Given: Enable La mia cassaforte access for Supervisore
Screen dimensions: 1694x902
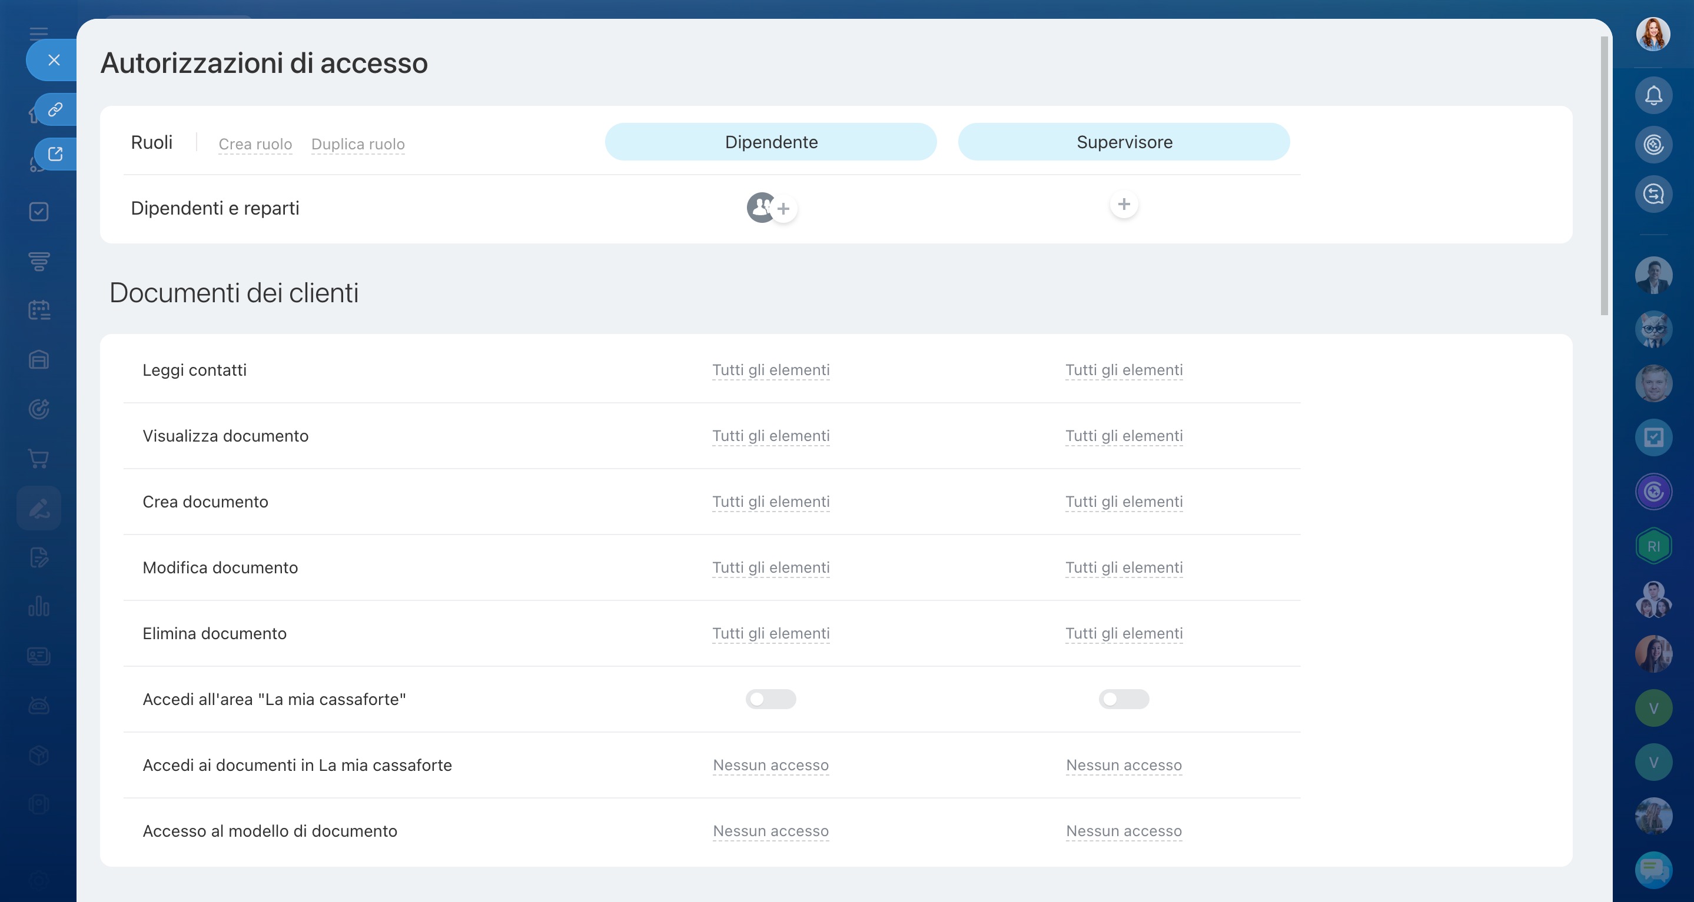Looking at the screenshot, I should (x=1123, y=699).
